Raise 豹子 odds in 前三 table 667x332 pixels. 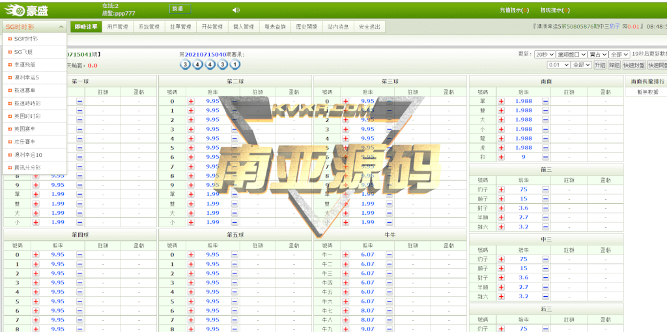pyautogui.click(x=501, y=189)
